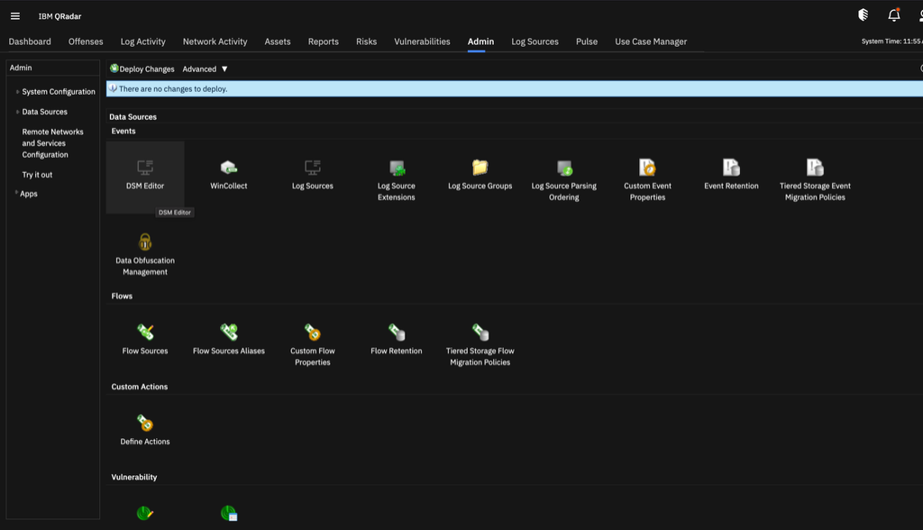Click the security shield icon in the header
Image resolution: width=923 pixels, height=530 pixels.
863,15
